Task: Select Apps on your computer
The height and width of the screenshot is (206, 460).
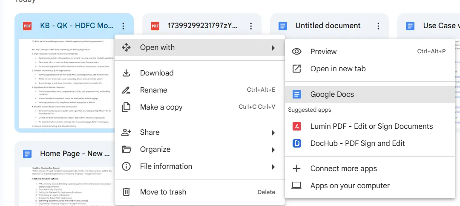Action: point(370,186)
